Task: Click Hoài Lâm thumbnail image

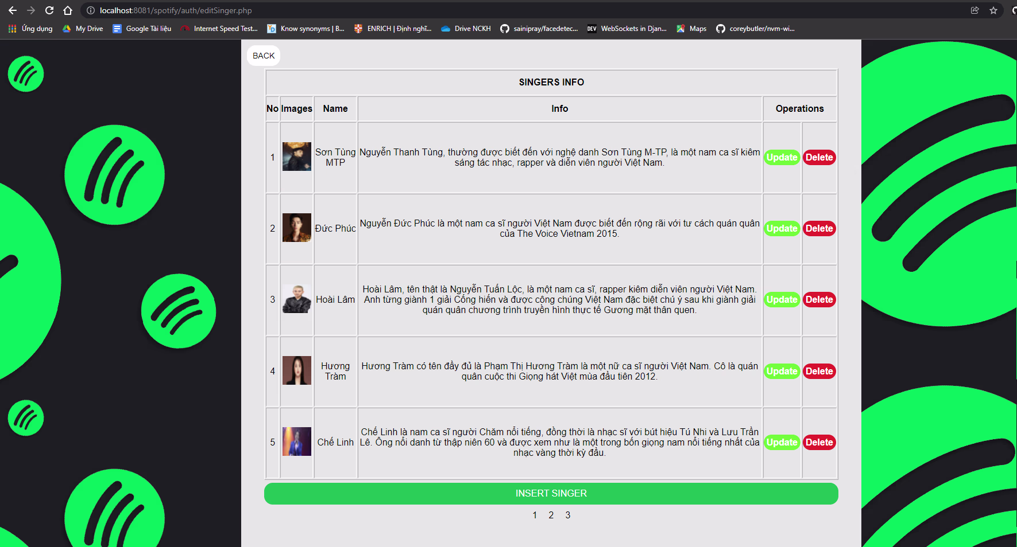Action: [297, 299]
